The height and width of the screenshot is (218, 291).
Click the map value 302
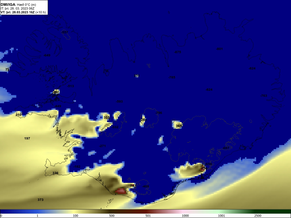[x=56, y=92]
